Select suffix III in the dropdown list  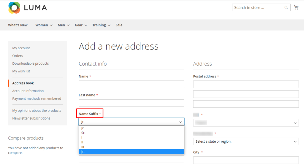coord(83,147)
